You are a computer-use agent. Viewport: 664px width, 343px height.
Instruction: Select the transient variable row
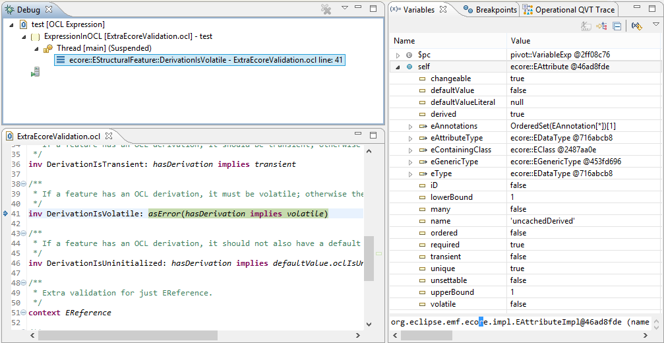point(525,257)
